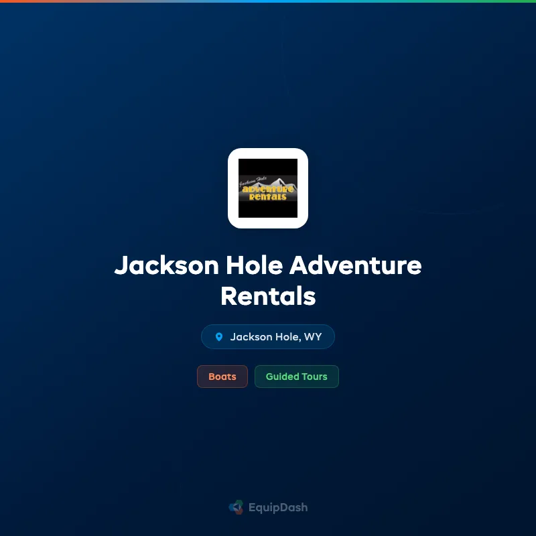The width and height of the screenshot is (536, 536).
Task: Click the blue hexagon in the footer logo
Action: pos(232,507)
